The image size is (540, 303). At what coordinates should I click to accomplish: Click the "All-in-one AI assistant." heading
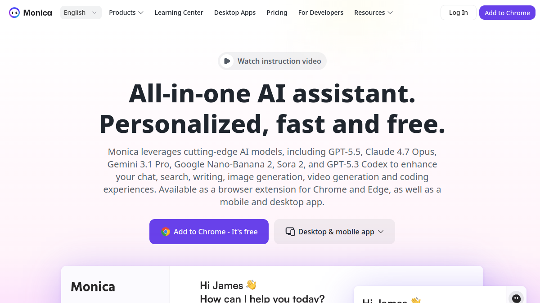[x=272, y=93]
